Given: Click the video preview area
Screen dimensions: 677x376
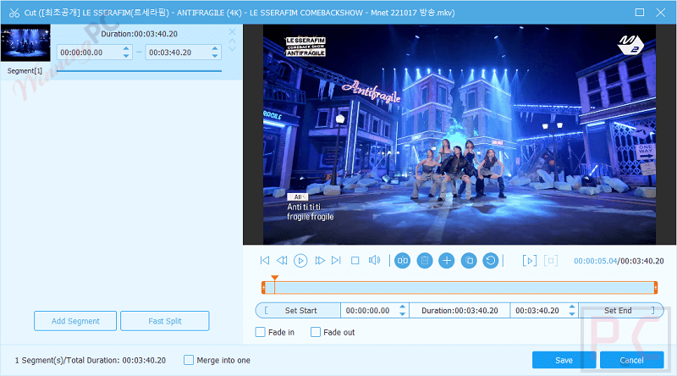Looking at the screenshot, I should click(460, 135).
